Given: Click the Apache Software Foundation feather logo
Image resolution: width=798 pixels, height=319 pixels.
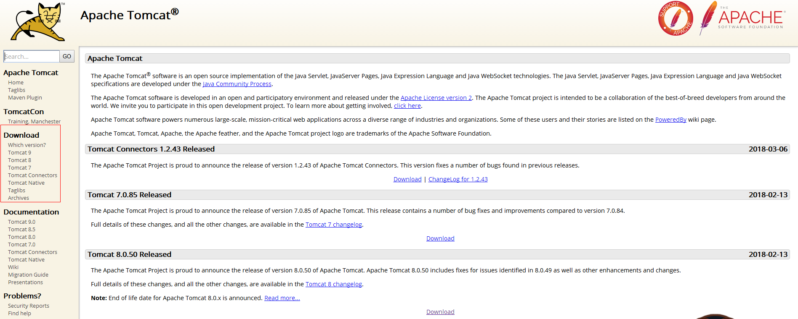Looking at the screenshot, I should coord(742,18).
